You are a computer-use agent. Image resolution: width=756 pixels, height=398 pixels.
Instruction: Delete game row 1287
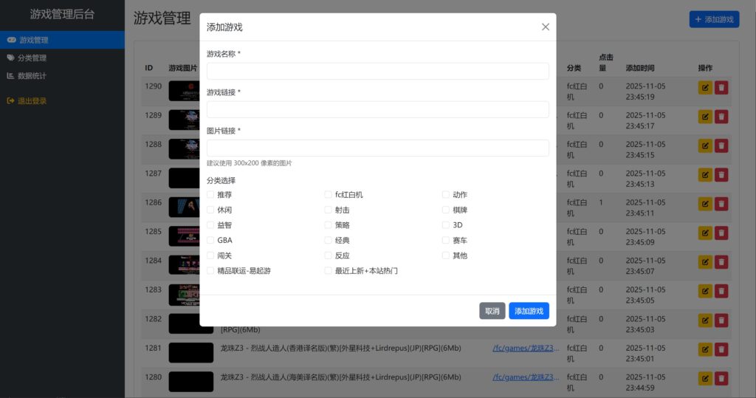click(x=721, y=175)
